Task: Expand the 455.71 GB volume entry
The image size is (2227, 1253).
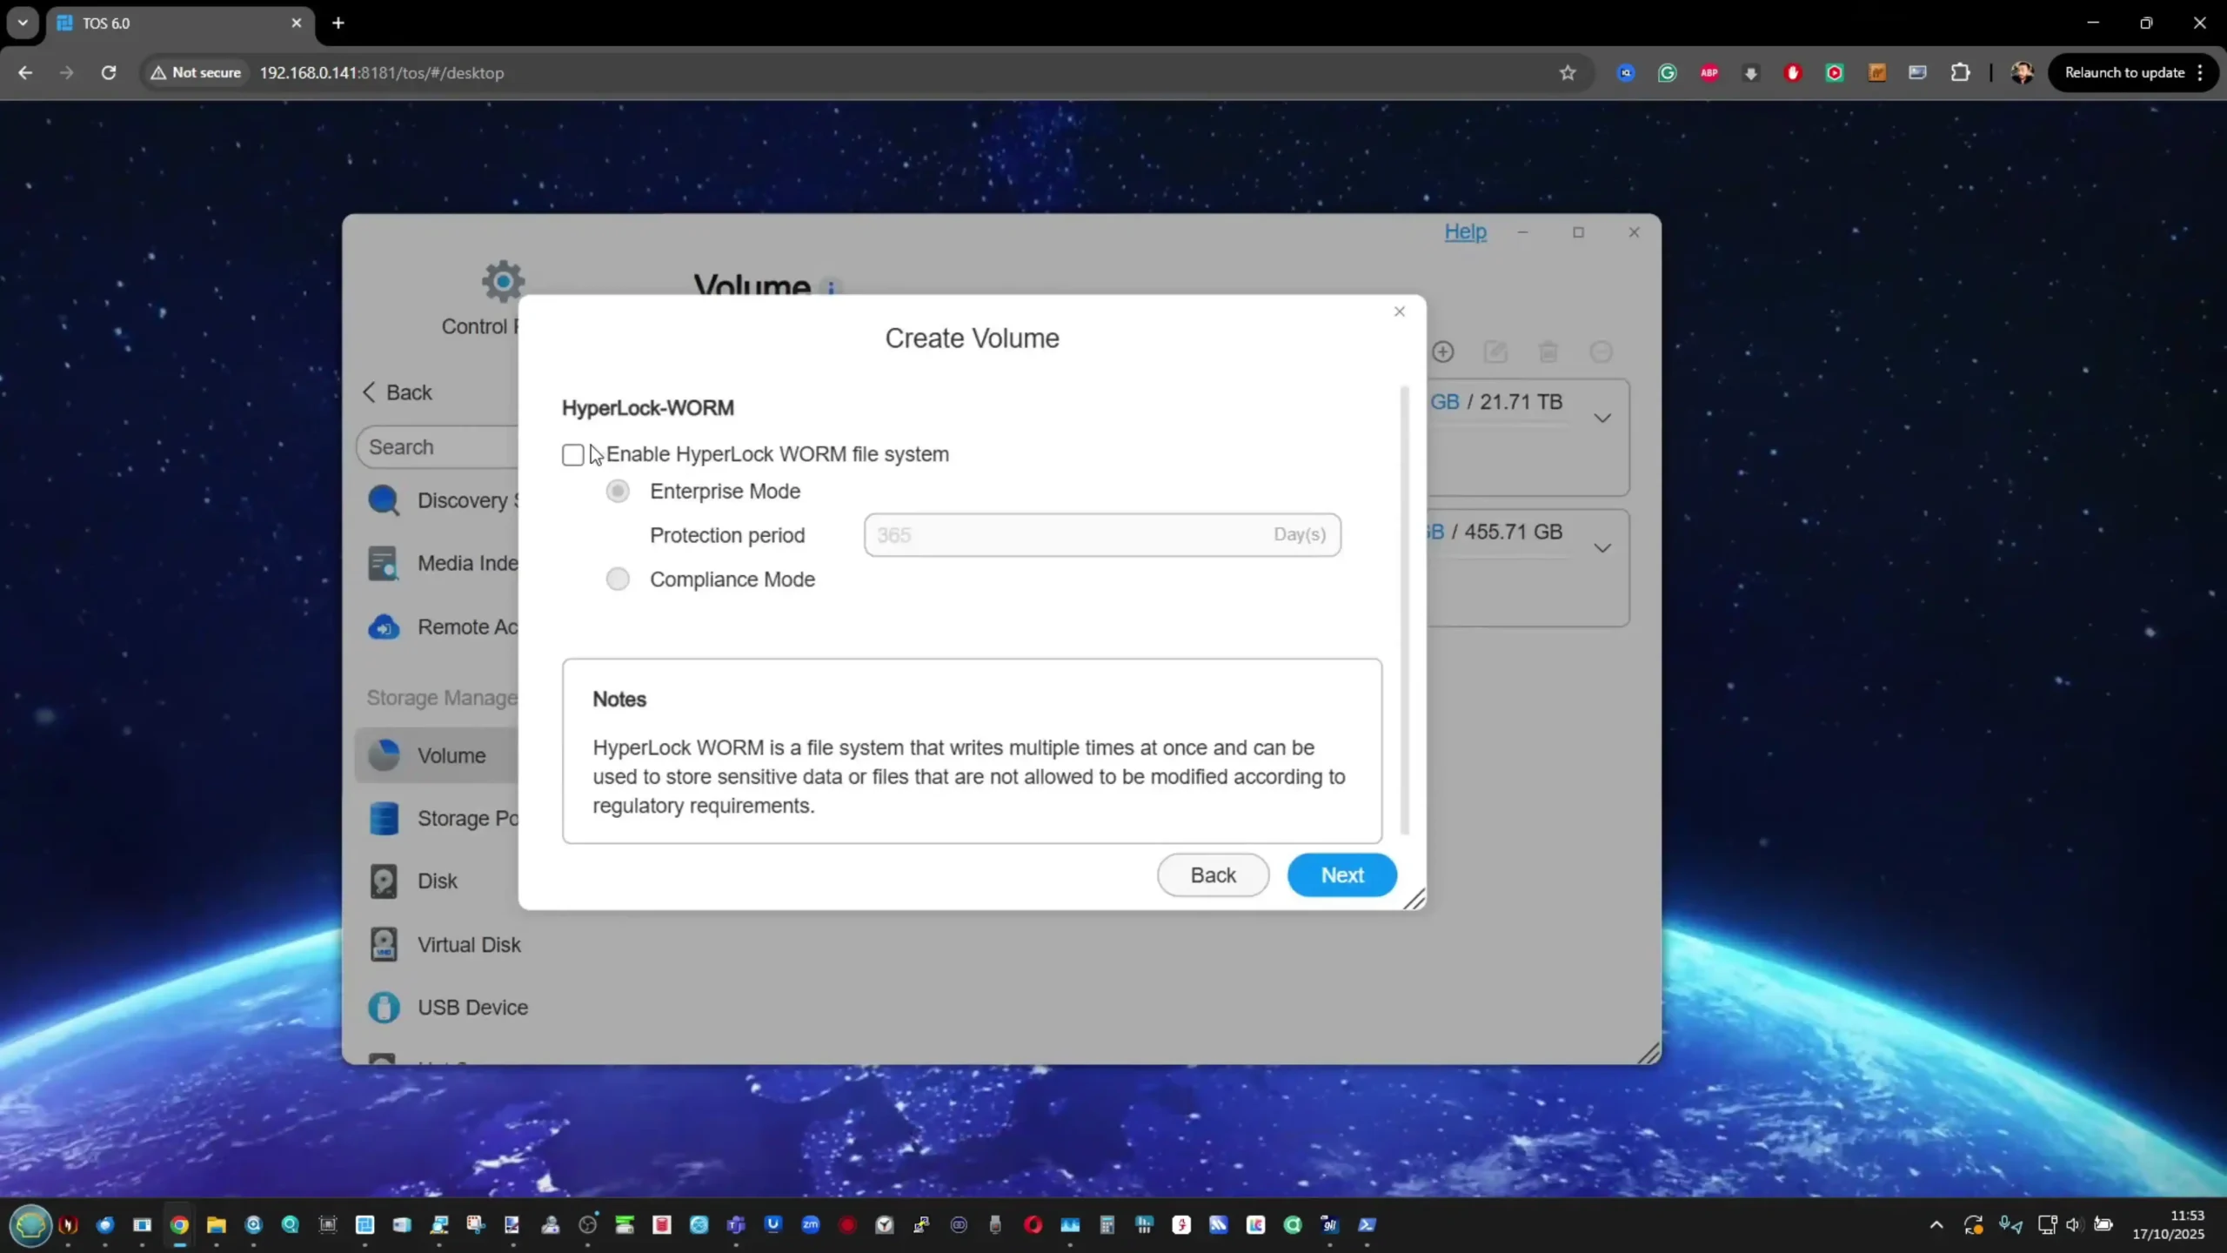Action: pyautogui.click(x=1602, y=547)
